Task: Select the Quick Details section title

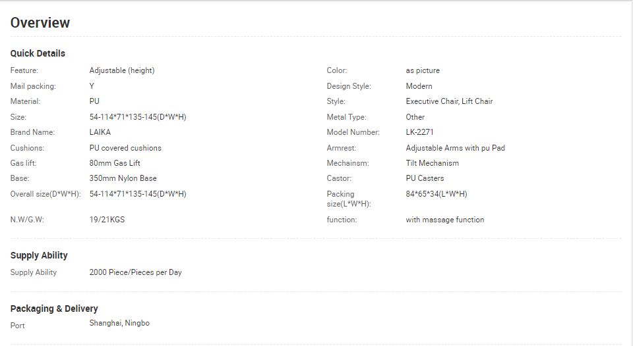Action: 38,53
